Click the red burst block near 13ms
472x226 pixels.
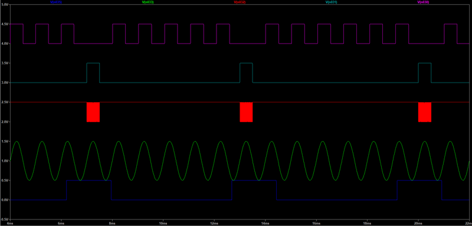(x=246, y=112)
